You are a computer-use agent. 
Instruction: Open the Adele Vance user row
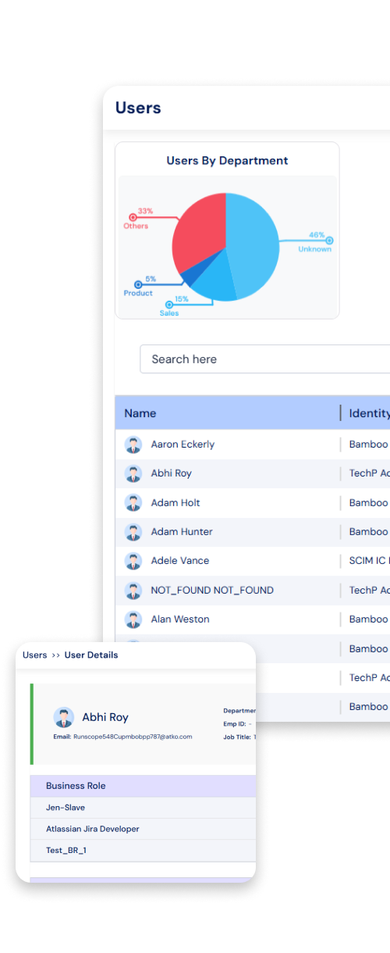click(x=253, y=561)
